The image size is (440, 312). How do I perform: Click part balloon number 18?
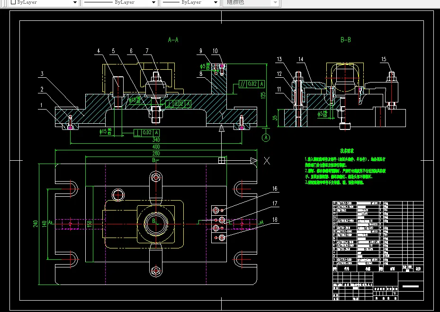point(275,220)
